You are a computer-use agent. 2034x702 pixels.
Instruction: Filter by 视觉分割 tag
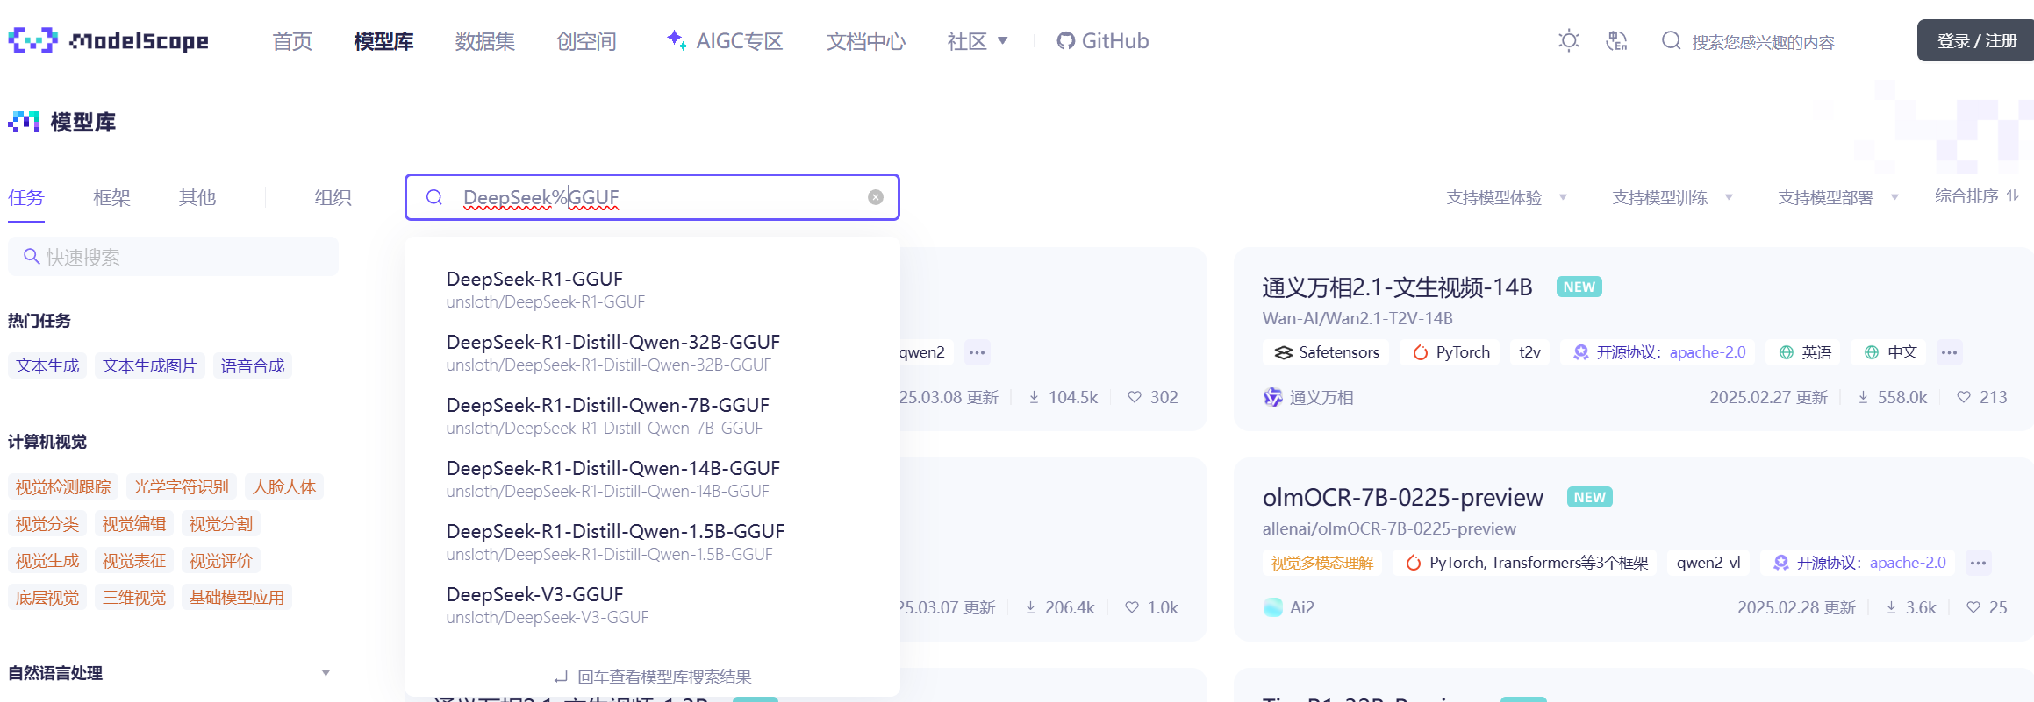click(221, 523)
